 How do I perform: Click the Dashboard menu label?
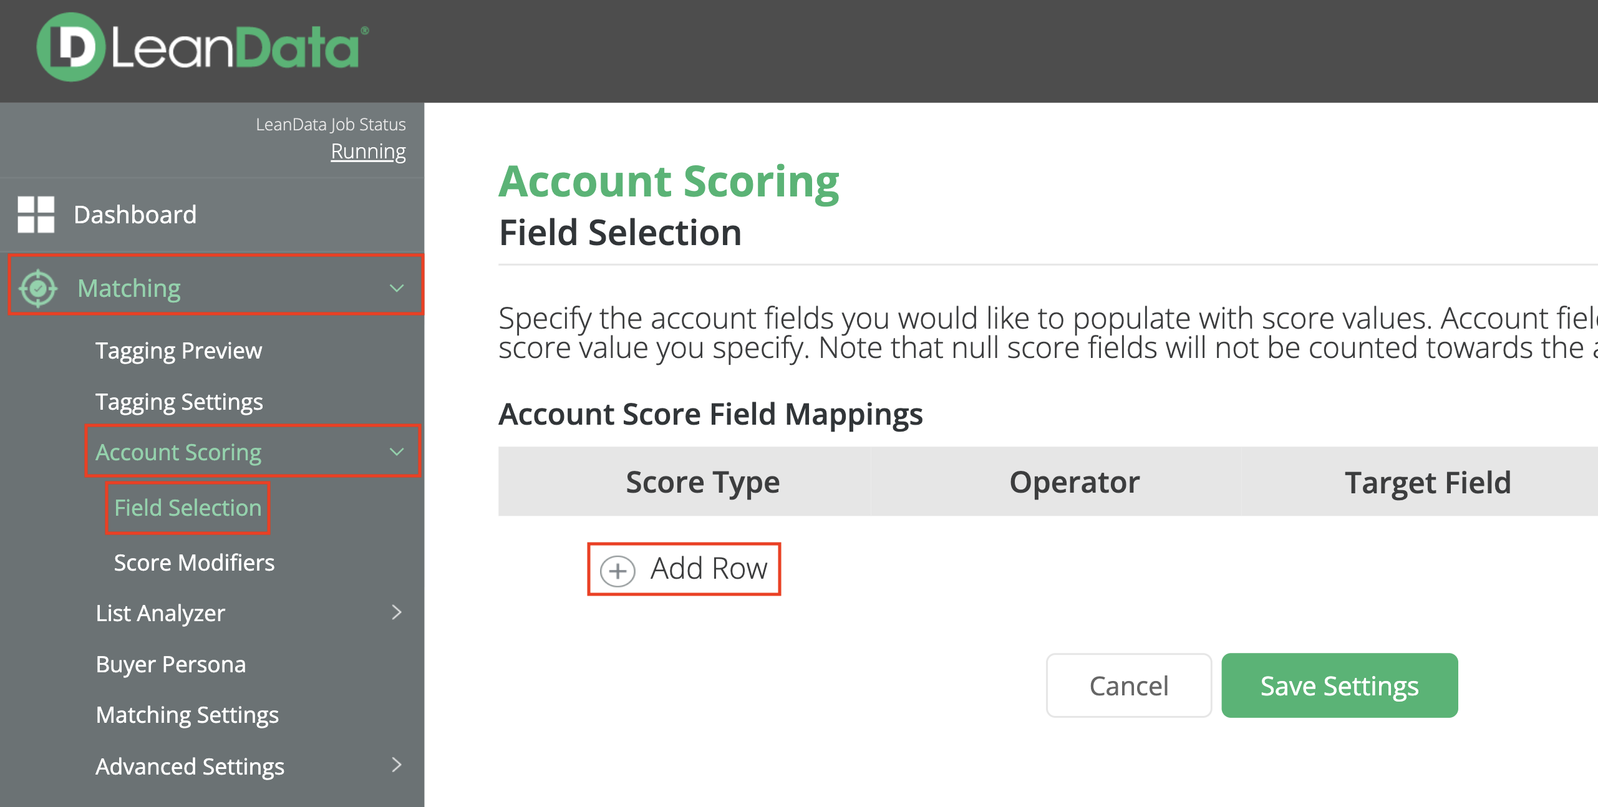[135, 215]
